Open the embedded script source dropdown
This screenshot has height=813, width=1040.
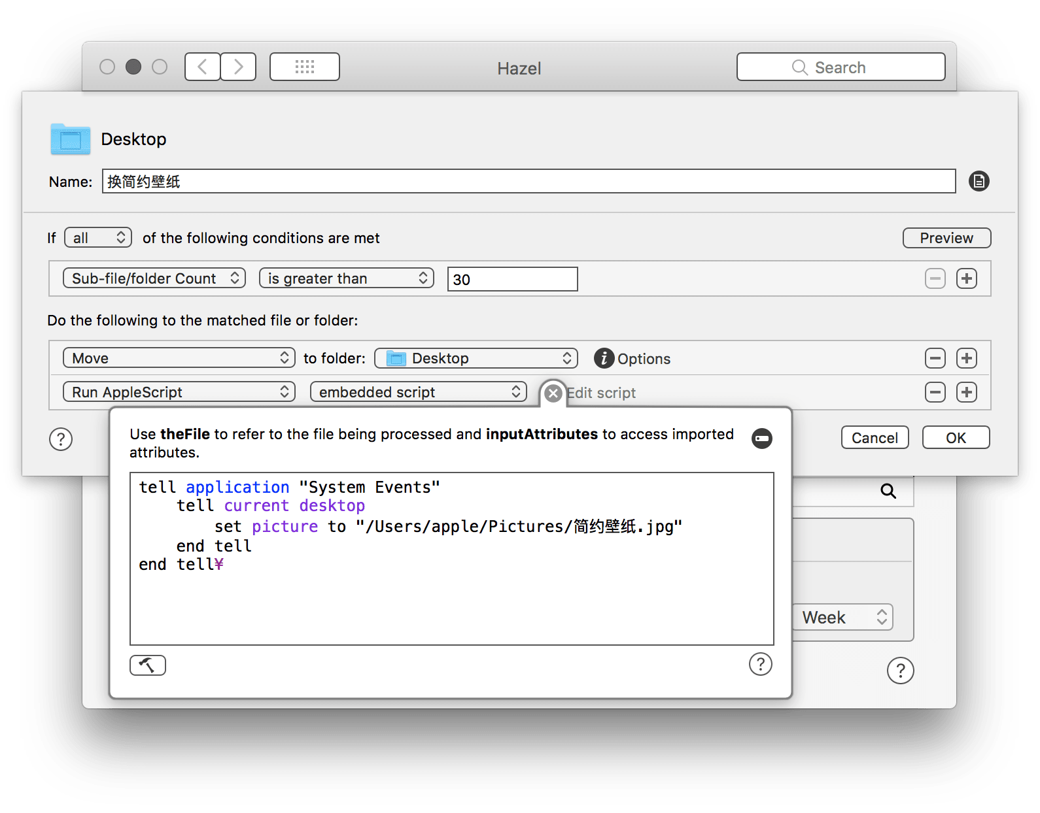tap(418, 392)
